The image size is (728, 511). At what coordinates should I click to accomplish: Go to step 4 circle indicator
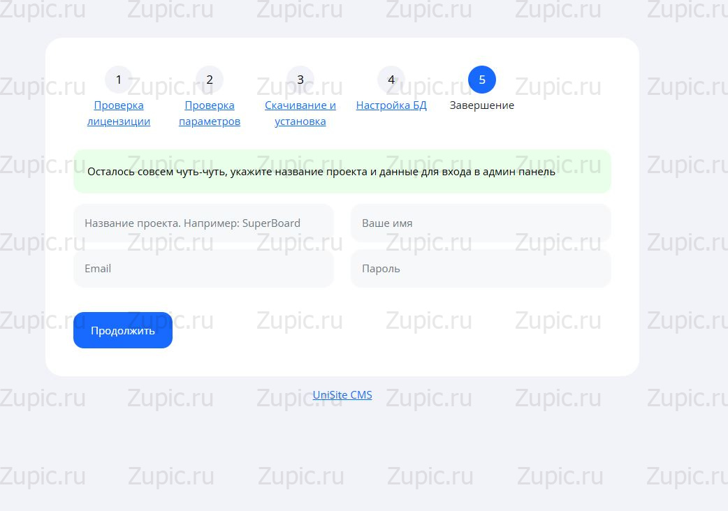[x=391, y=80]
